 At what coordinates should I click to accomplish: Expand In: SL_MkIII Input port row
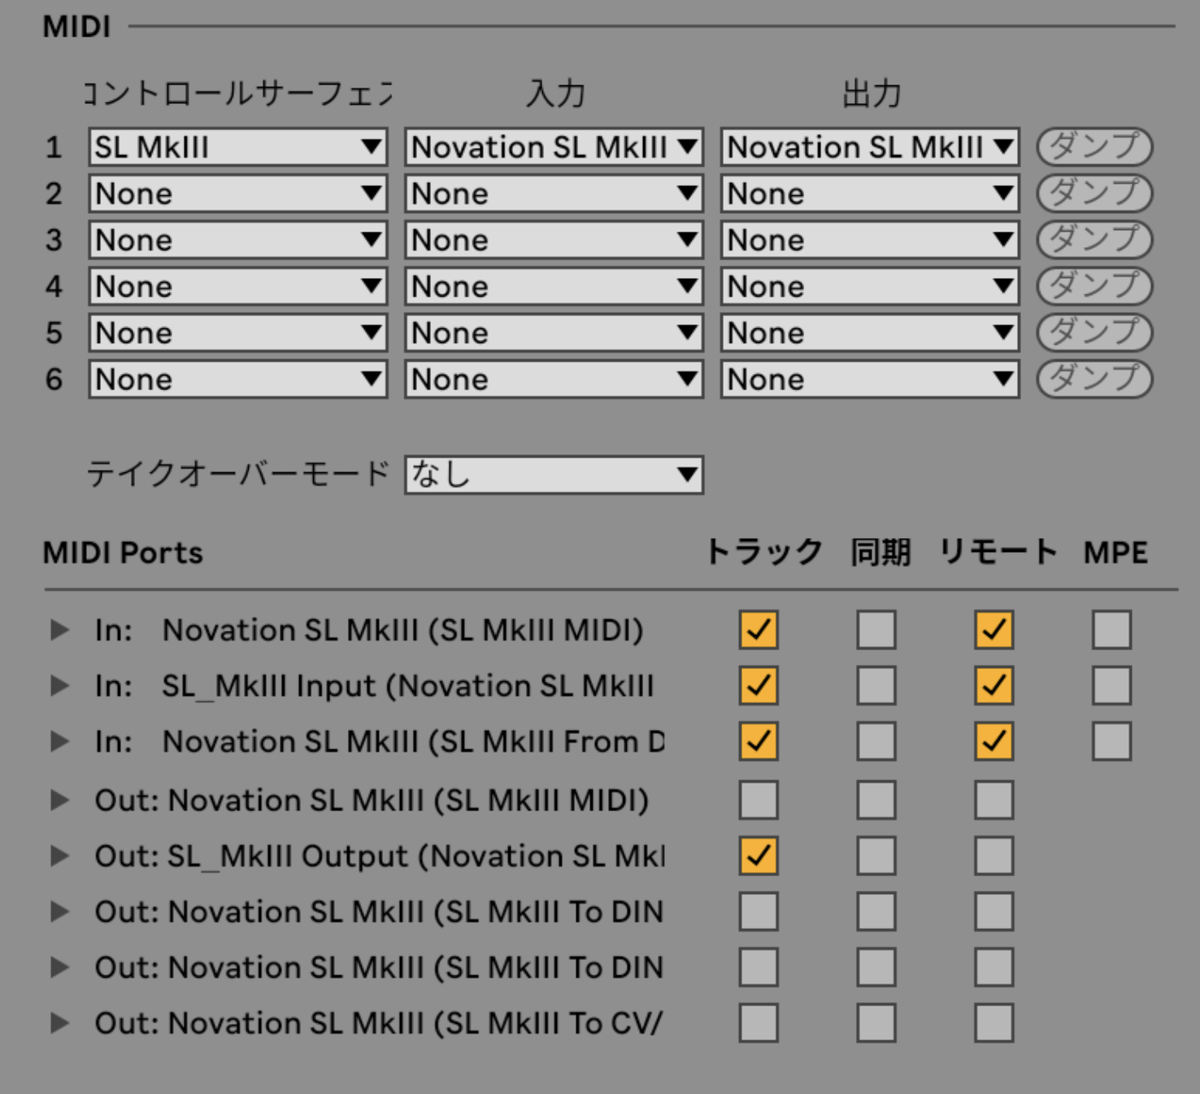[59, 686]
